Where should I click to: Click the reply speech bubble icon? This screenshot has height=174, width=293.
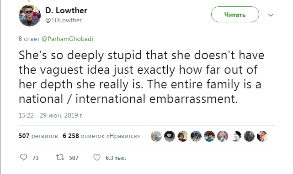pyautogui.click(x=24, y=158)
